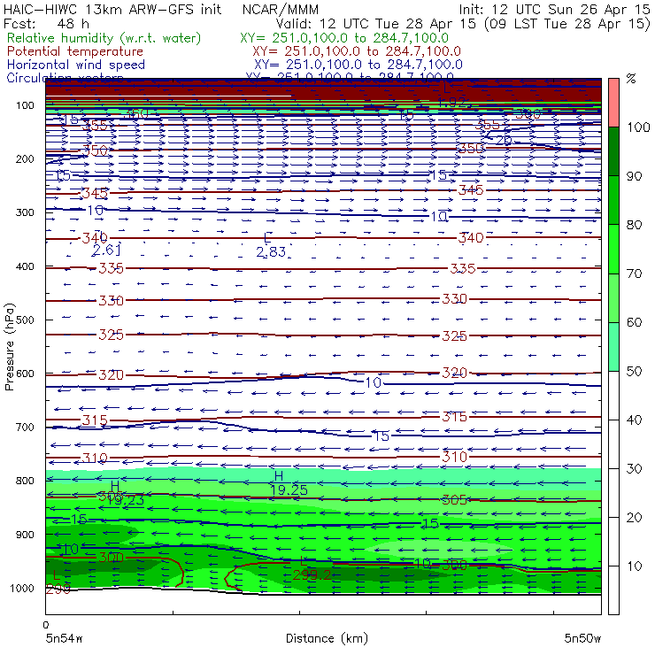Click the colorbar tick label '70'
Screen dimensions: 655x655
point(634,274)
